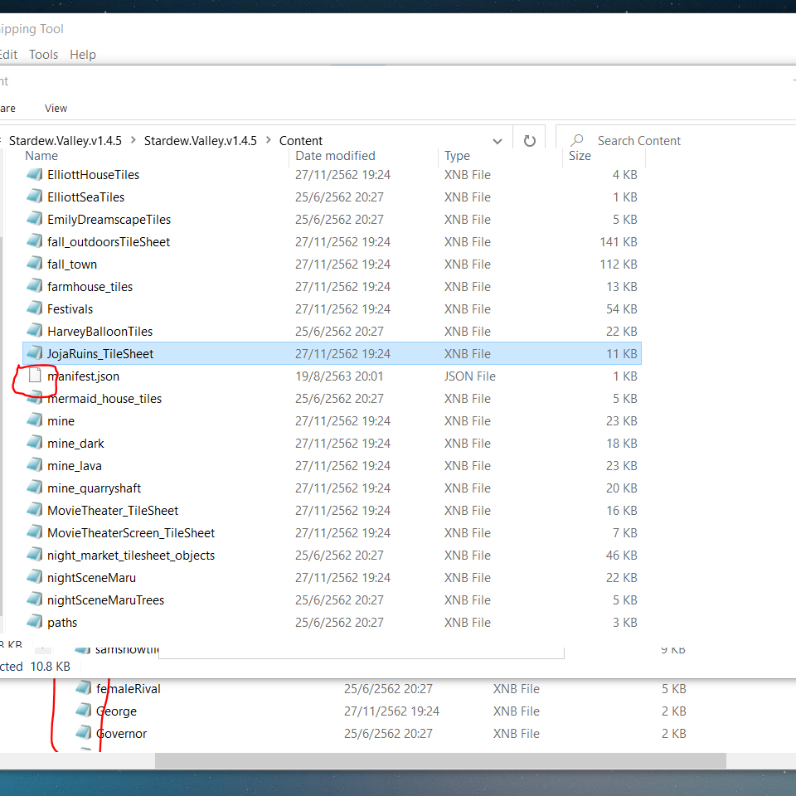Image resolution: width=796 pixels, height=796 pixels.
Task: Click the 20 KB size of mine_quarryshaft
Action: [x=621, y=488]
